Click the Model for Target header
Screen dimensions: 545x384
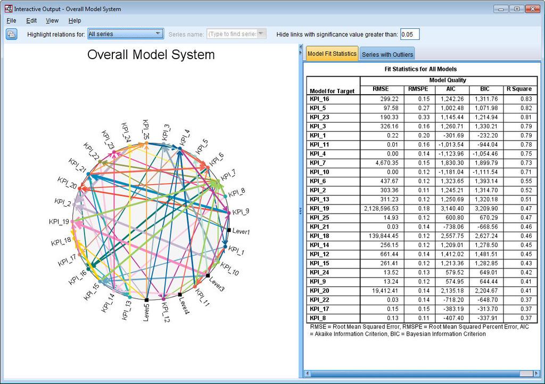click(x=332, y=91)
